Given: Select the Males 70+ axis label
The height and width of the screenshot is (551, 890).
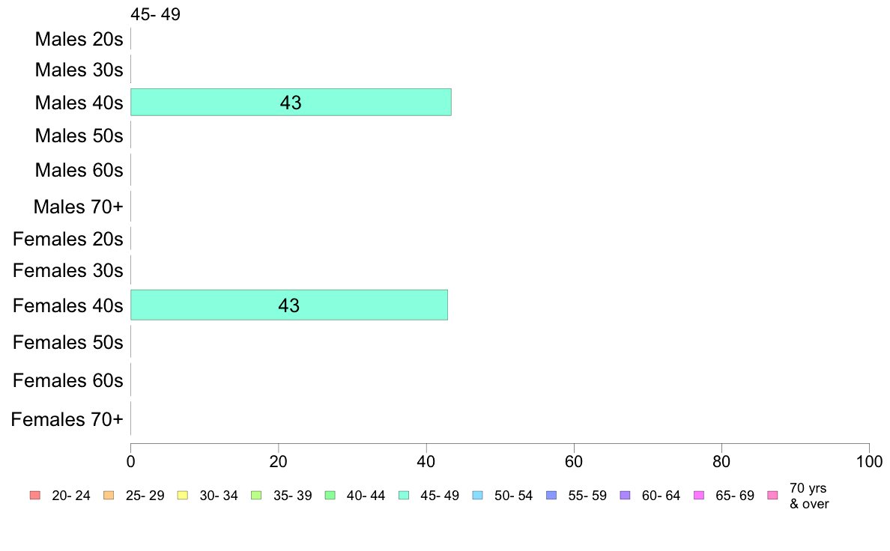Looking at the screenshot, I should pyautogui.click(x=79, y=207).
